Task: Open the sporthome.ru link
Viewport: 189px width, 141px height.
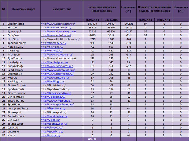Action: pos(57,105)
